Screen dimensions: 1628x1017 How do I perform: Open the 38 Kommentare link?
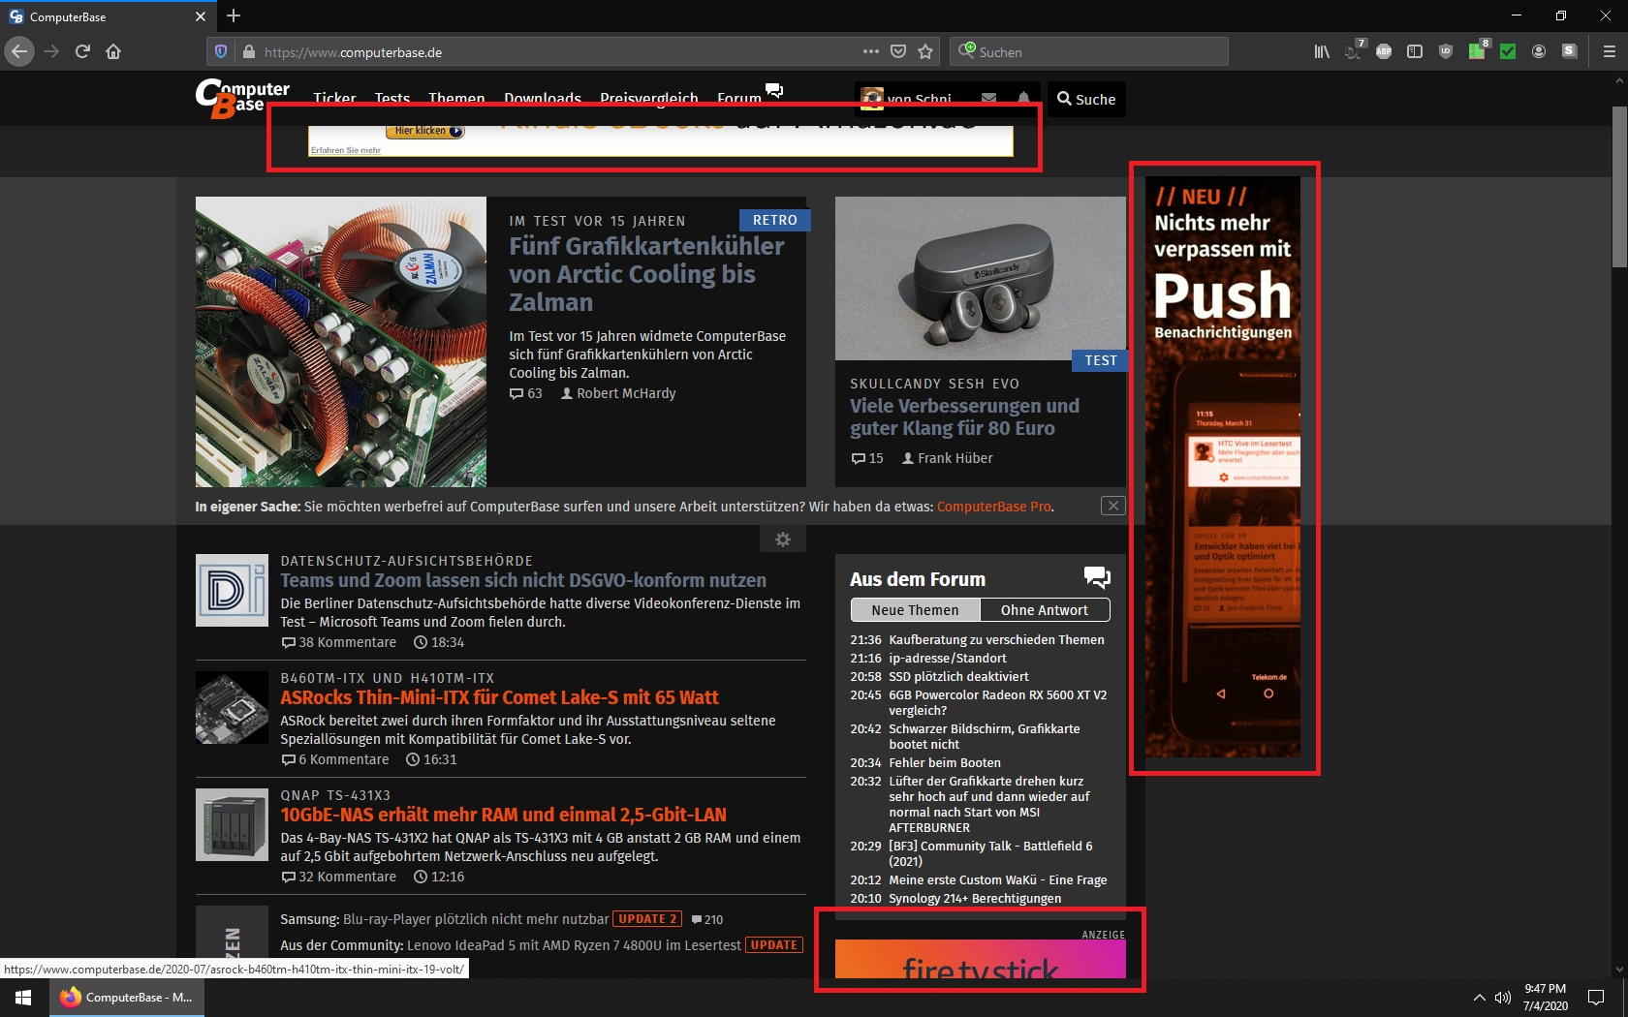click(x=339, y=642)
